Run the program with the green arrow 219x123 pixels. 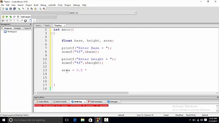7,17
